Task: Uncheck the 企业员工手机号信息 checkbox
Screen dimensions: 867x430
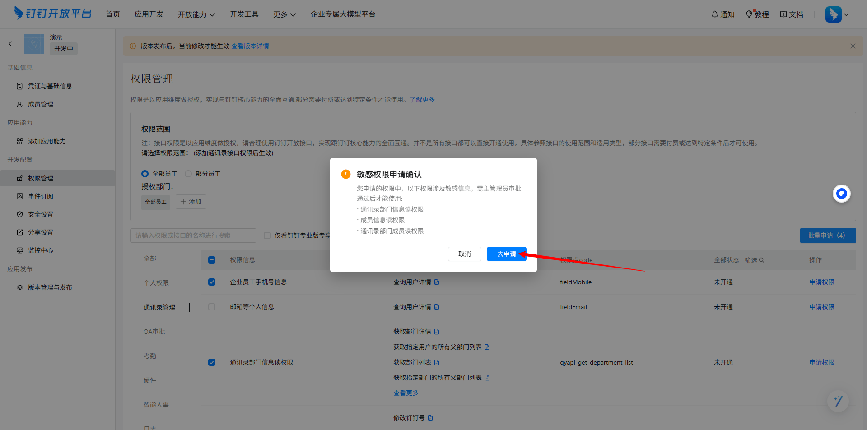Action: tap(212, 282)
